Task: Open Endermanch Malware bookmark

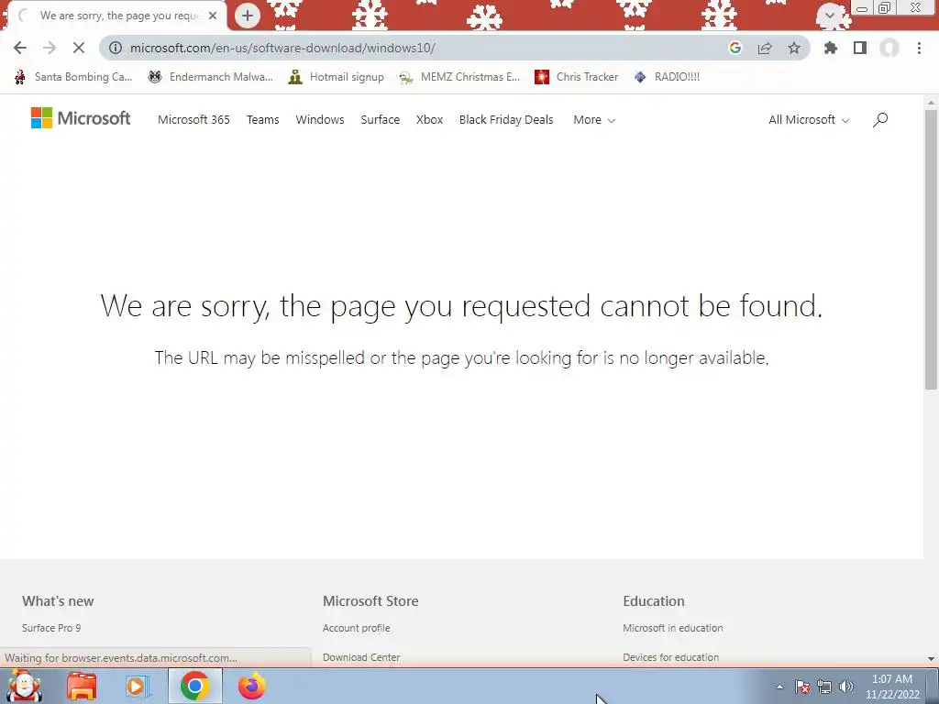Action: 211,77
